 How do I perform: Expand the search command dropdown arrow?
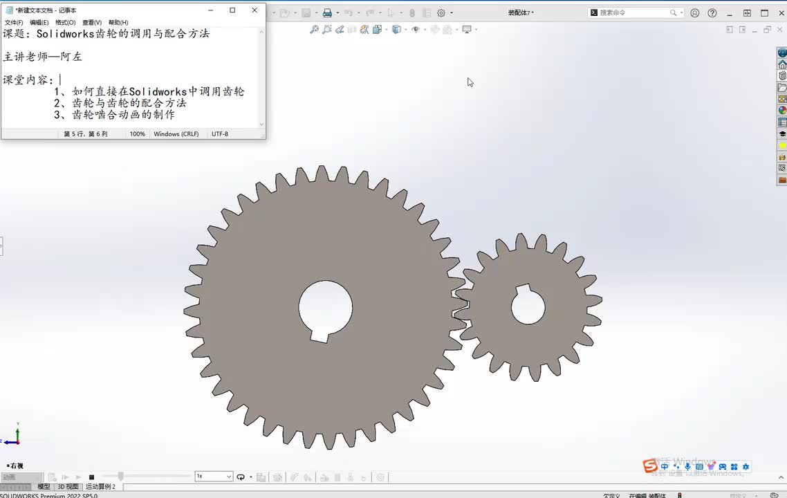[681, 12]
